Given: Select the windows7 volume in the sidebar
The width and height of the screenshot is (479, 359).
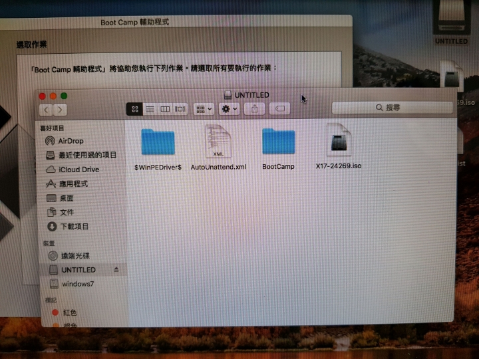Looking at the screenshot, I should coord(72,284).
